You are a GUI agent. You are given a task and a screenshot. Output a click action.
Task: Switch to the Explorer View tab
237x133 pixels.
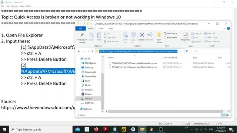(110, 28)
